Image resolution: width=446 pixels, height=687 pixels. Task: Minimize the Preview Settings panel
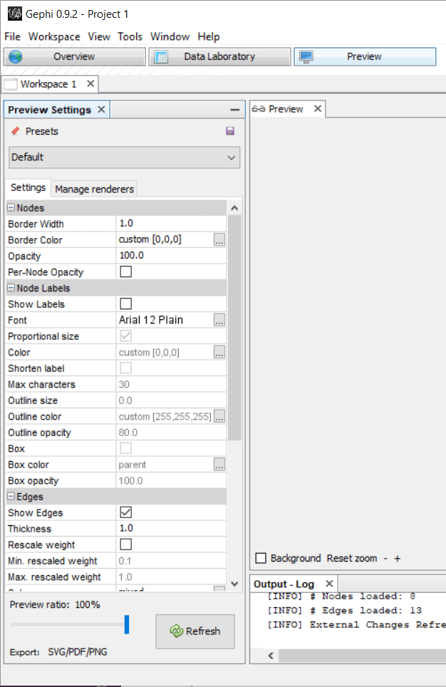235,110
